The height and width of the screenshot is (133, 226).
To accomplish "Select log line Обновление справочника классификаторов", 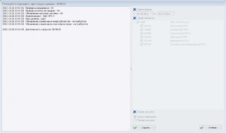I will point(45,24).
